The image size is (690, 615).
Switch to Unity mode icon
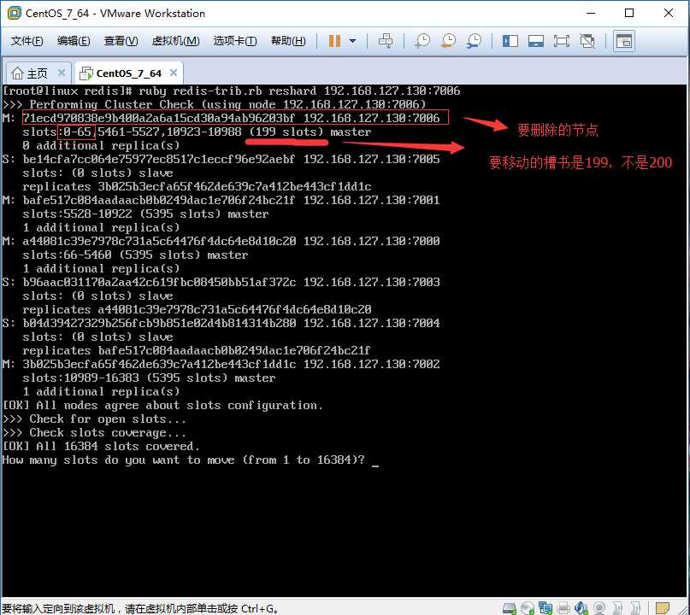click(x=587, y=41)
